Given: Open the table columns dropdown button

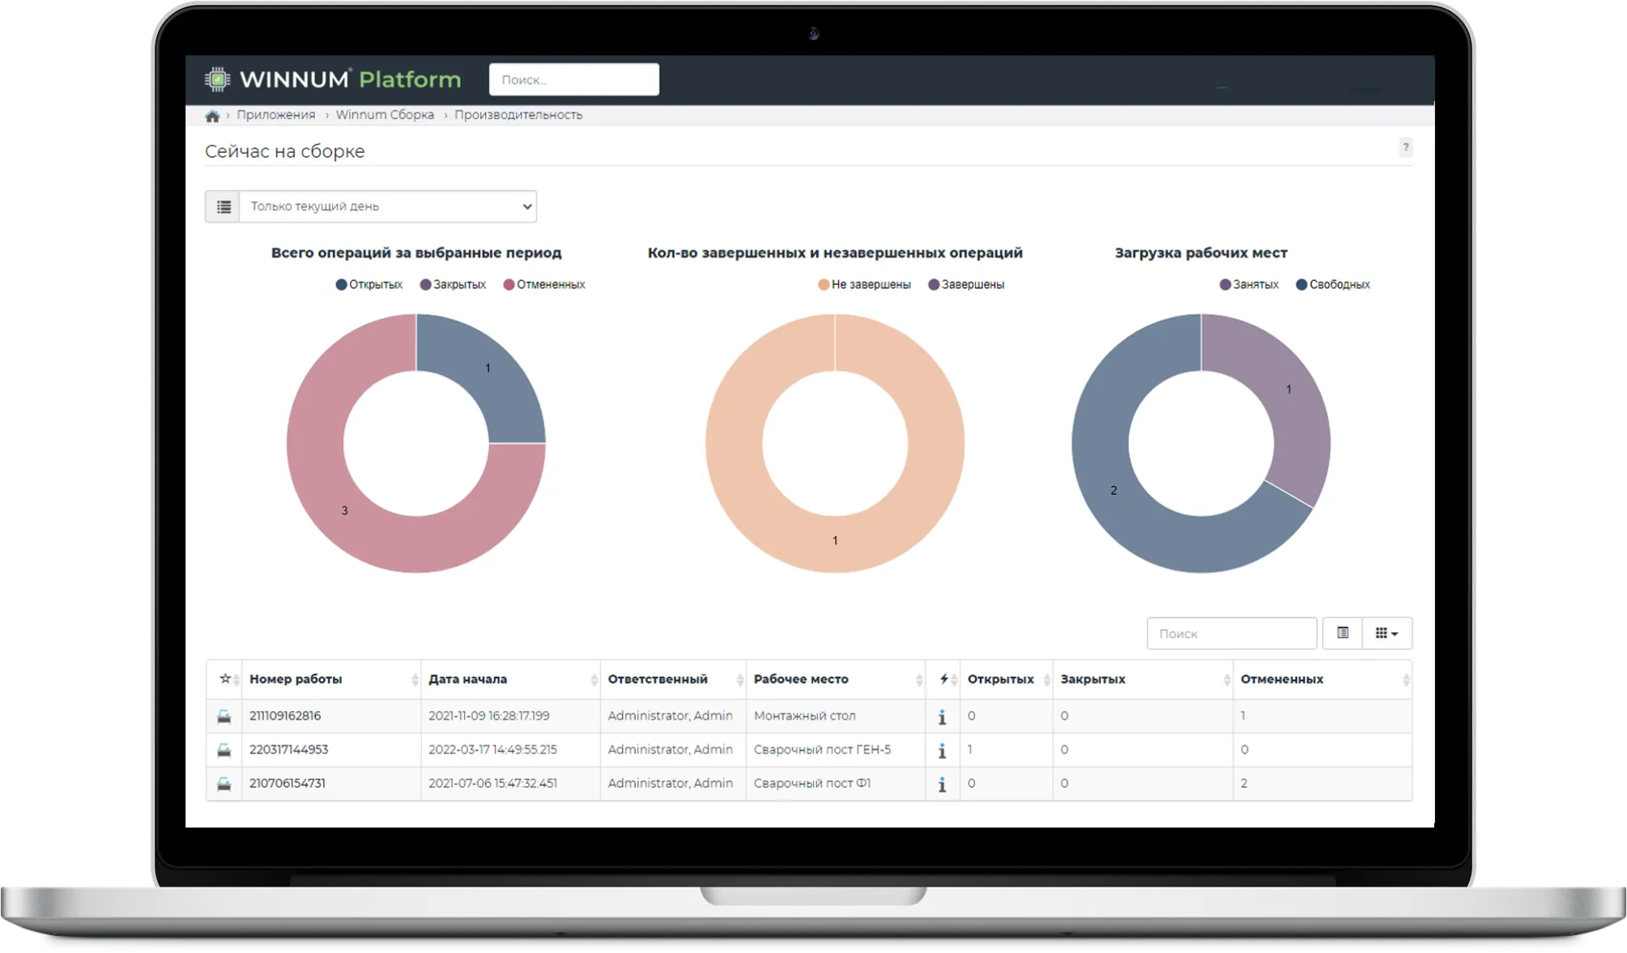Looking at the screenshot, I should 1386,633.
